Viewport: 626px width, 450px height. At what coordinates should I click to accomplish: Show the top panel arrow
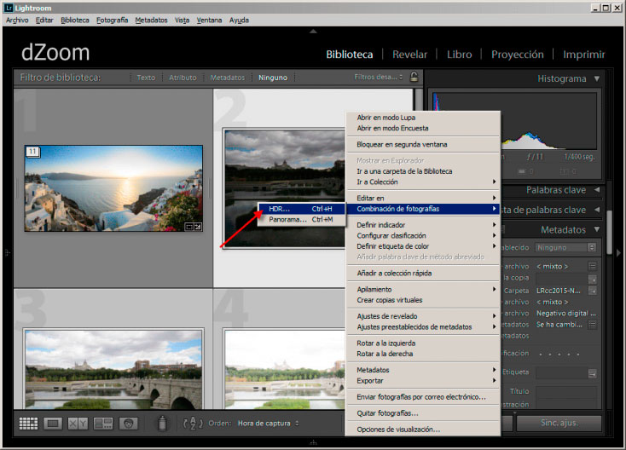[313, 31]
